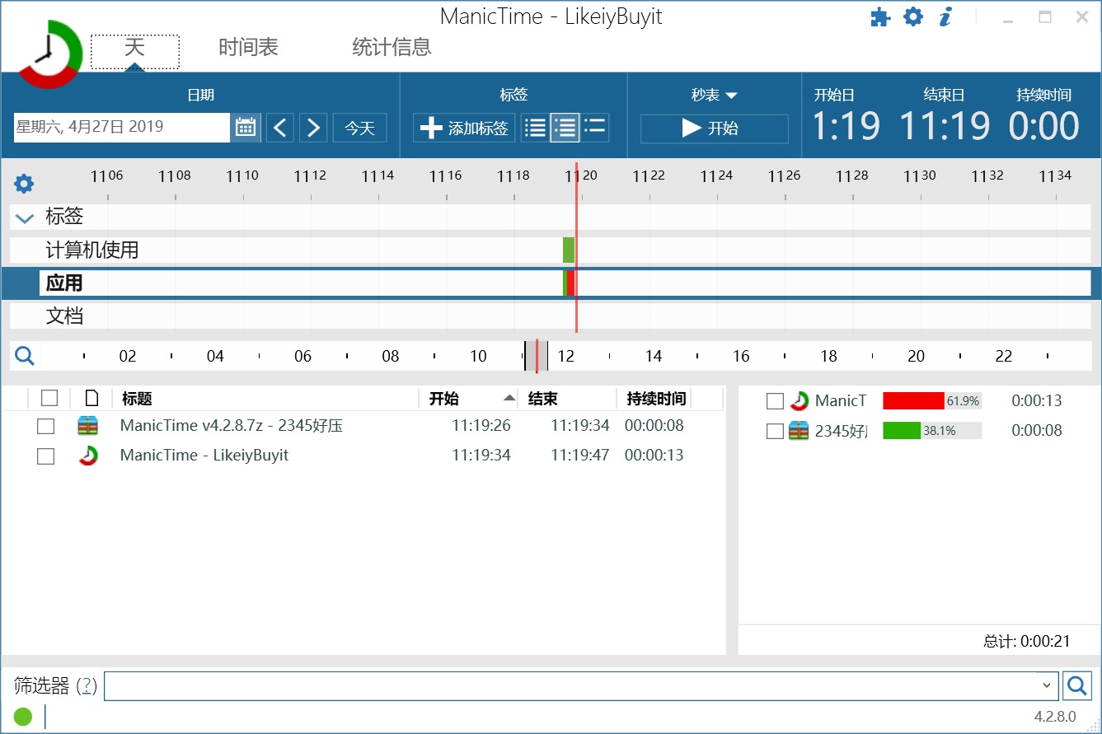Select 'ManicTime - LikeiyBuyit' title in list
This screenshot has width=1102, height=734.
coord(204,455)
